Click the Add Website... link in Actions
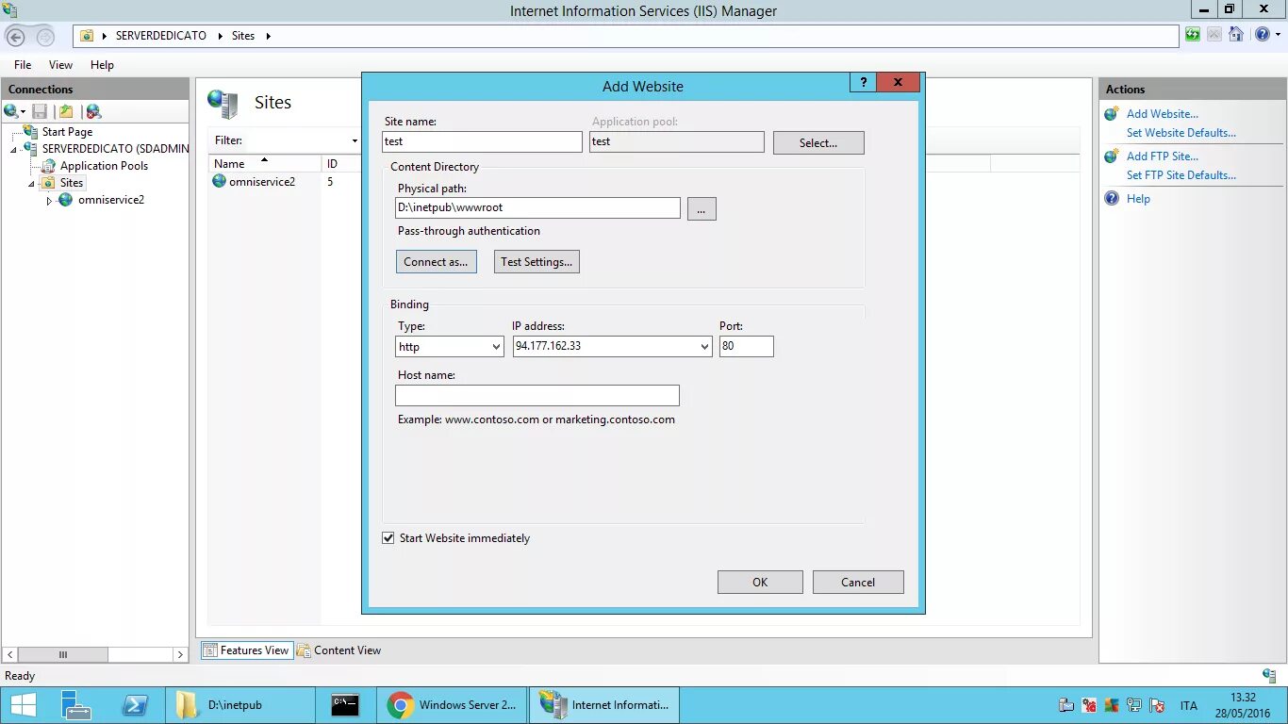1288x724 pixels. (x=1163, y=114)
